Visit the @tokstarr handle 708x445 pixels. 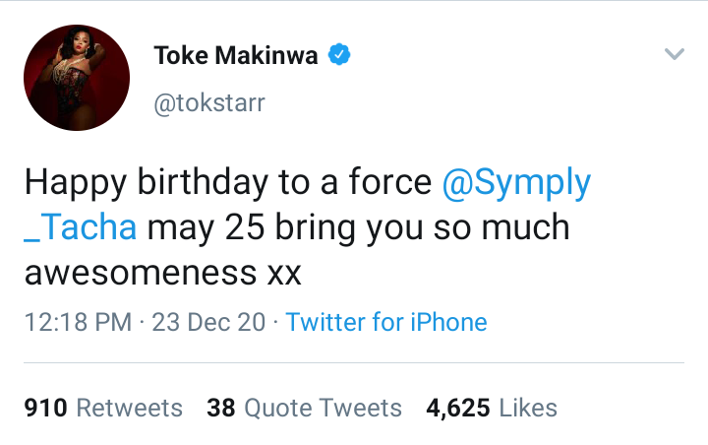pyautogui.click(x=209, y=103)
